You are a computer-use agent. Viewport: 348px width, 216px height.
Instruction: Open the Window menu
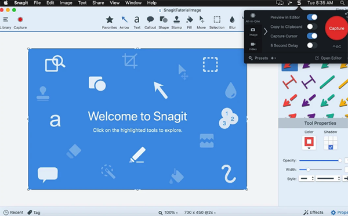click(x=133, y=3)
